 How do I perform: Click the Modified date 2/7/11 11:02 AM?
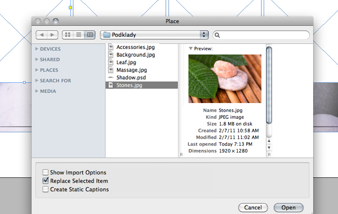pos(239,137)
